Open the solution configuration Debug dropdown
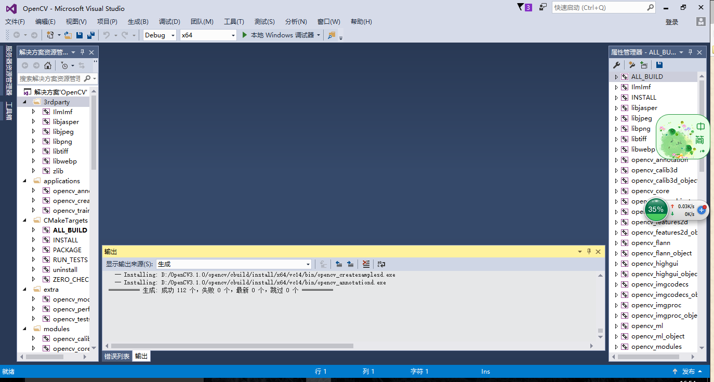 158,35
